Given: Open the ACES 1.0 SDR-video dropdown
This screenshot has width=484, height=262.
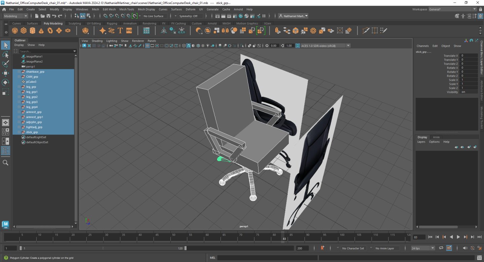Looking at the screenshot, I should tap(325, 46).
